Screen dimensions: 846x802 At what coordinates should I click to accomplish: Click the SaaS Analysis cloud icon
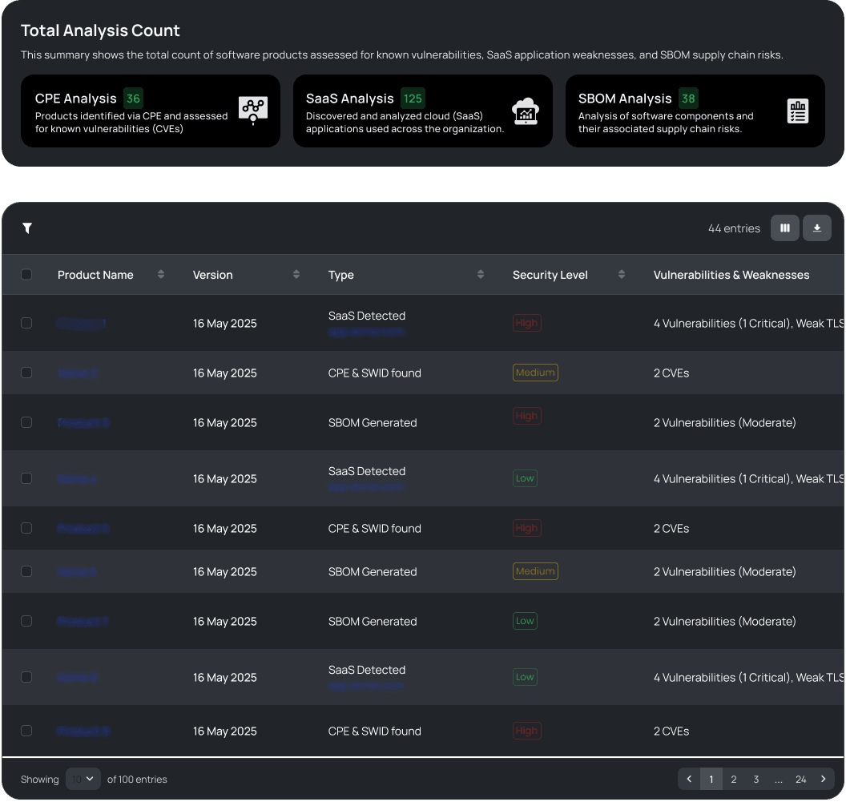pos(525,111)
